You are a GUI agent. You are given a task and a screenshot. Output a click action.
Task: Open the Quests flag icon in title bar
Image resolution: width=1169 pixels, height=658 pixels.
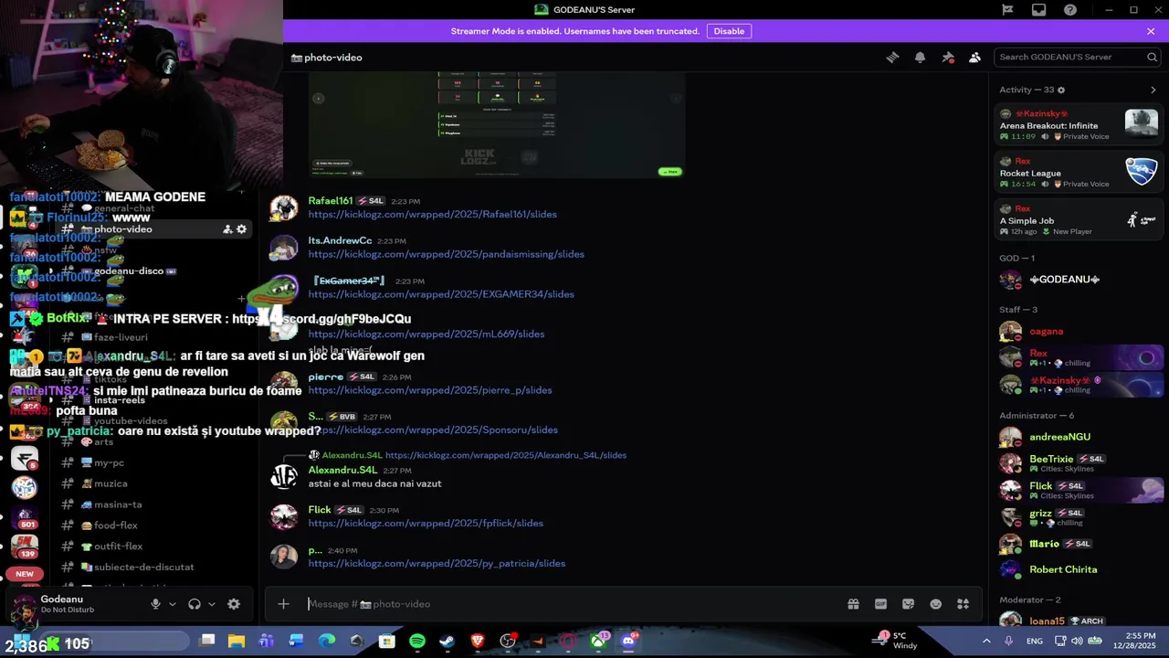(x=1007, y=10)
